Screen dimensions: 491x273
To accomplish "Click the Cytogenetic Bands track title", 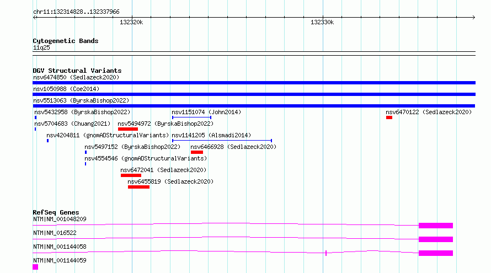I will click(x=66, y=41).
